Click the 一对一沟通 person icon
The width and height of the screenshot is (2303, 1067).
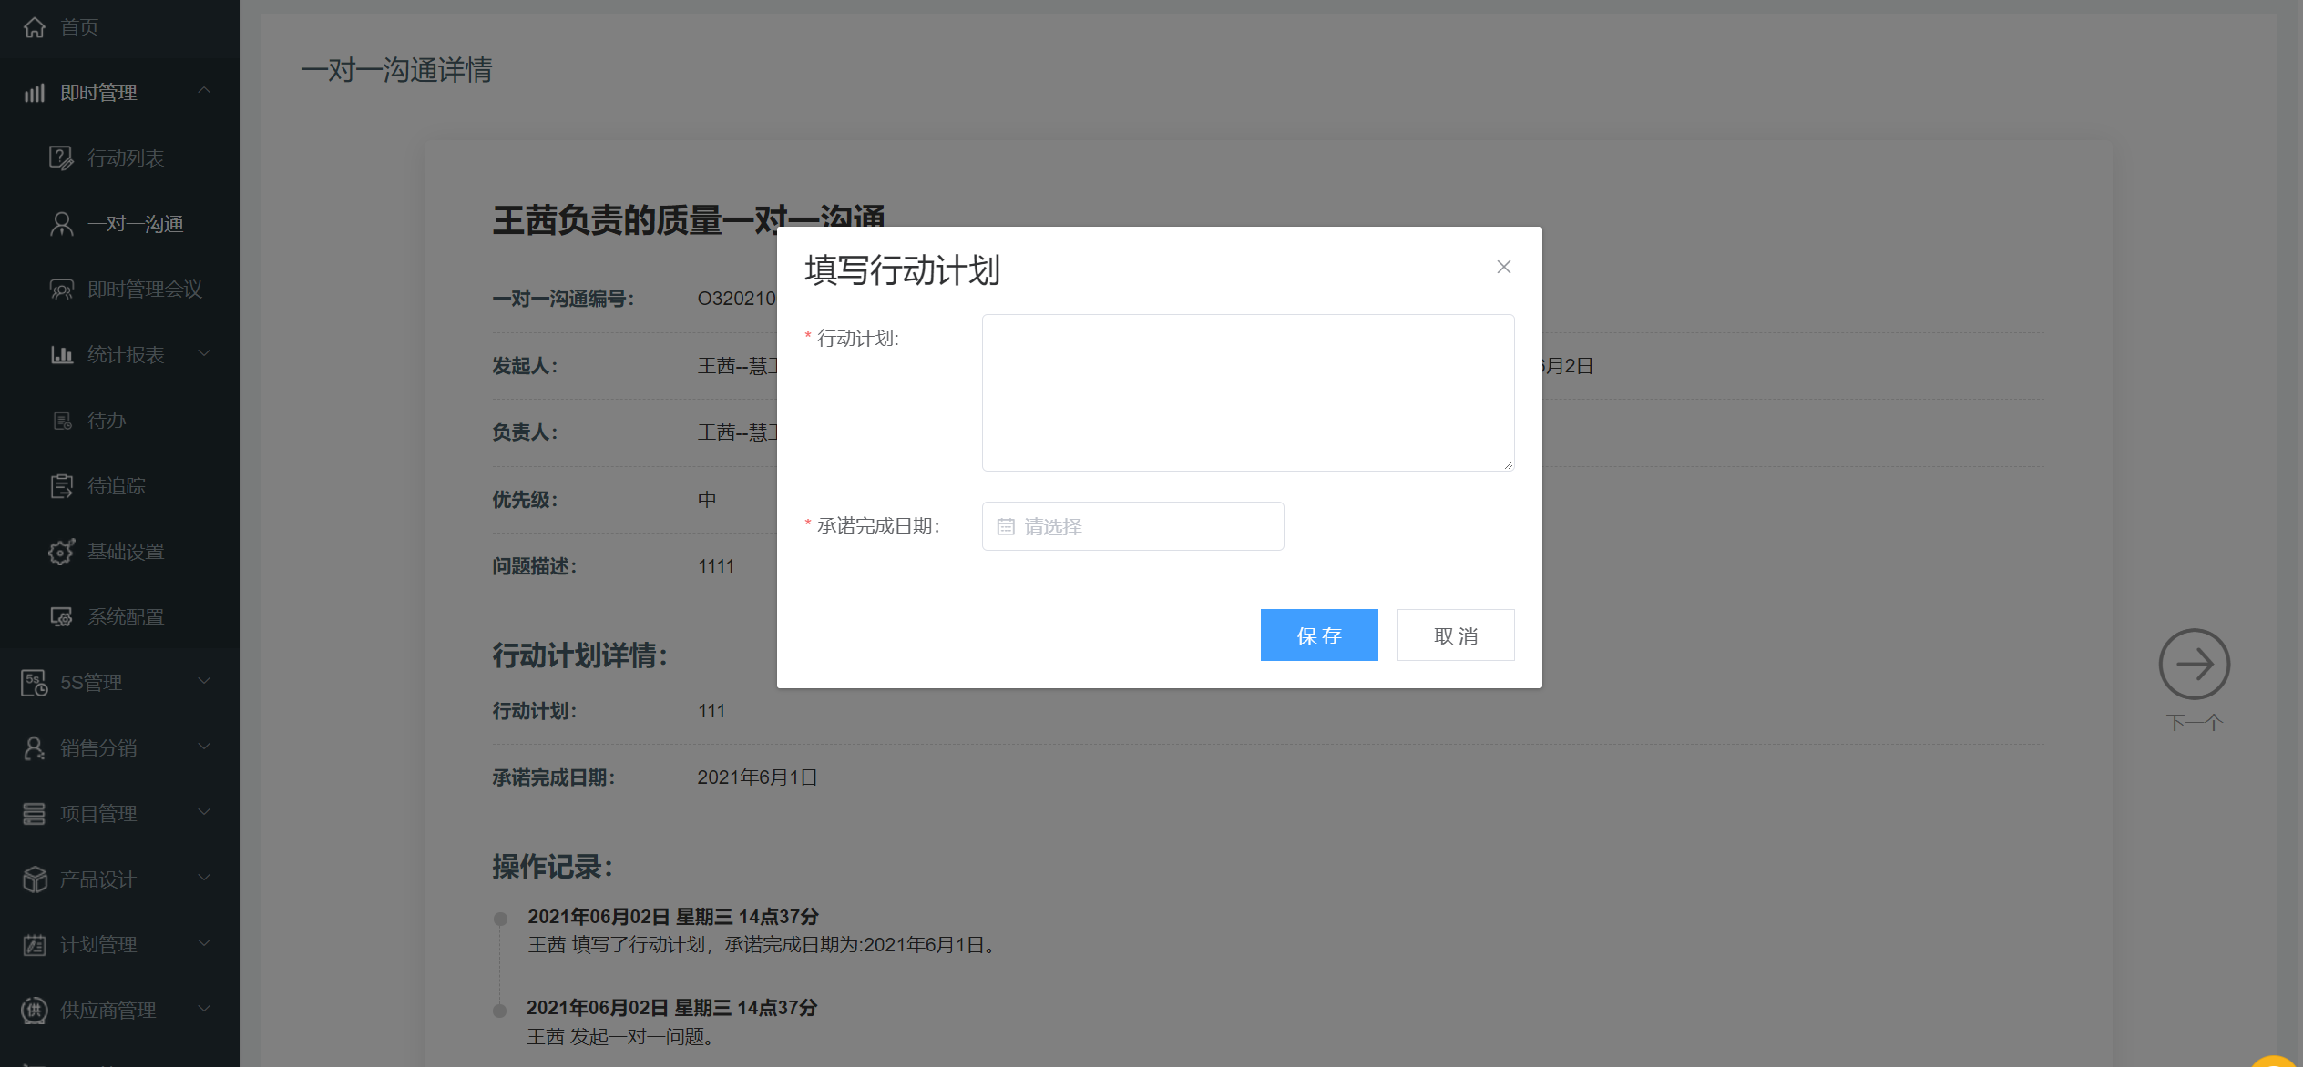61,224
